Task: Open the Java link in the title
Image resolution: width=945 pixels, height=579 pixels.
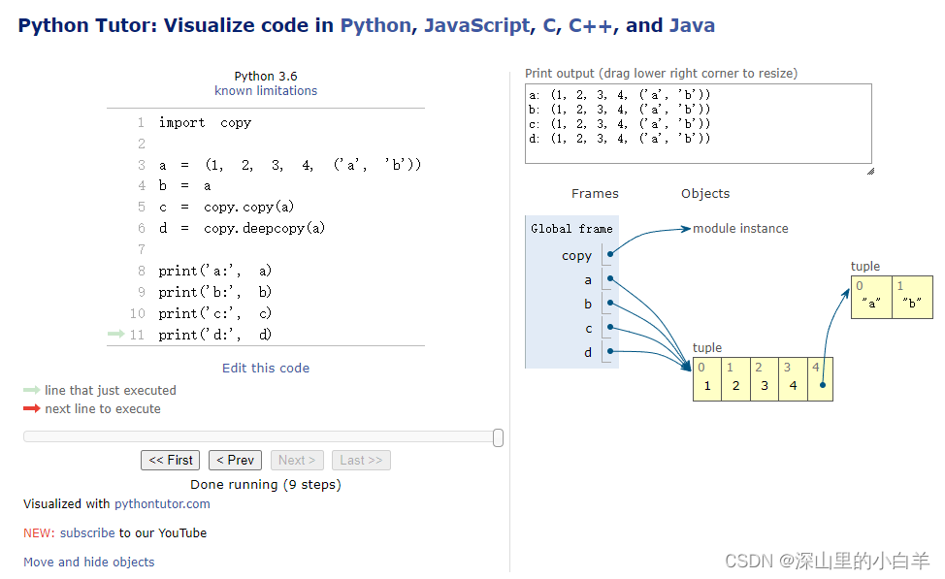Action: [x=692, y=25]
